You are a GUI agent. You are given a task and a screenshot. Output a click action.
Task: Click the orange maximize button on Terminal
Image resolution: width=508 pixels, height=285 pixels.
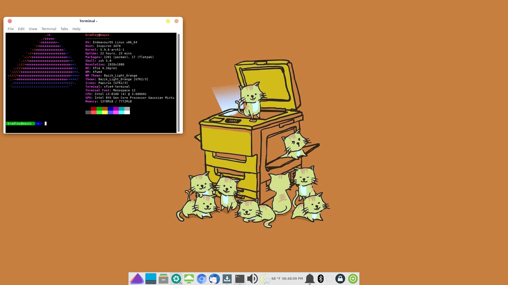176,21
